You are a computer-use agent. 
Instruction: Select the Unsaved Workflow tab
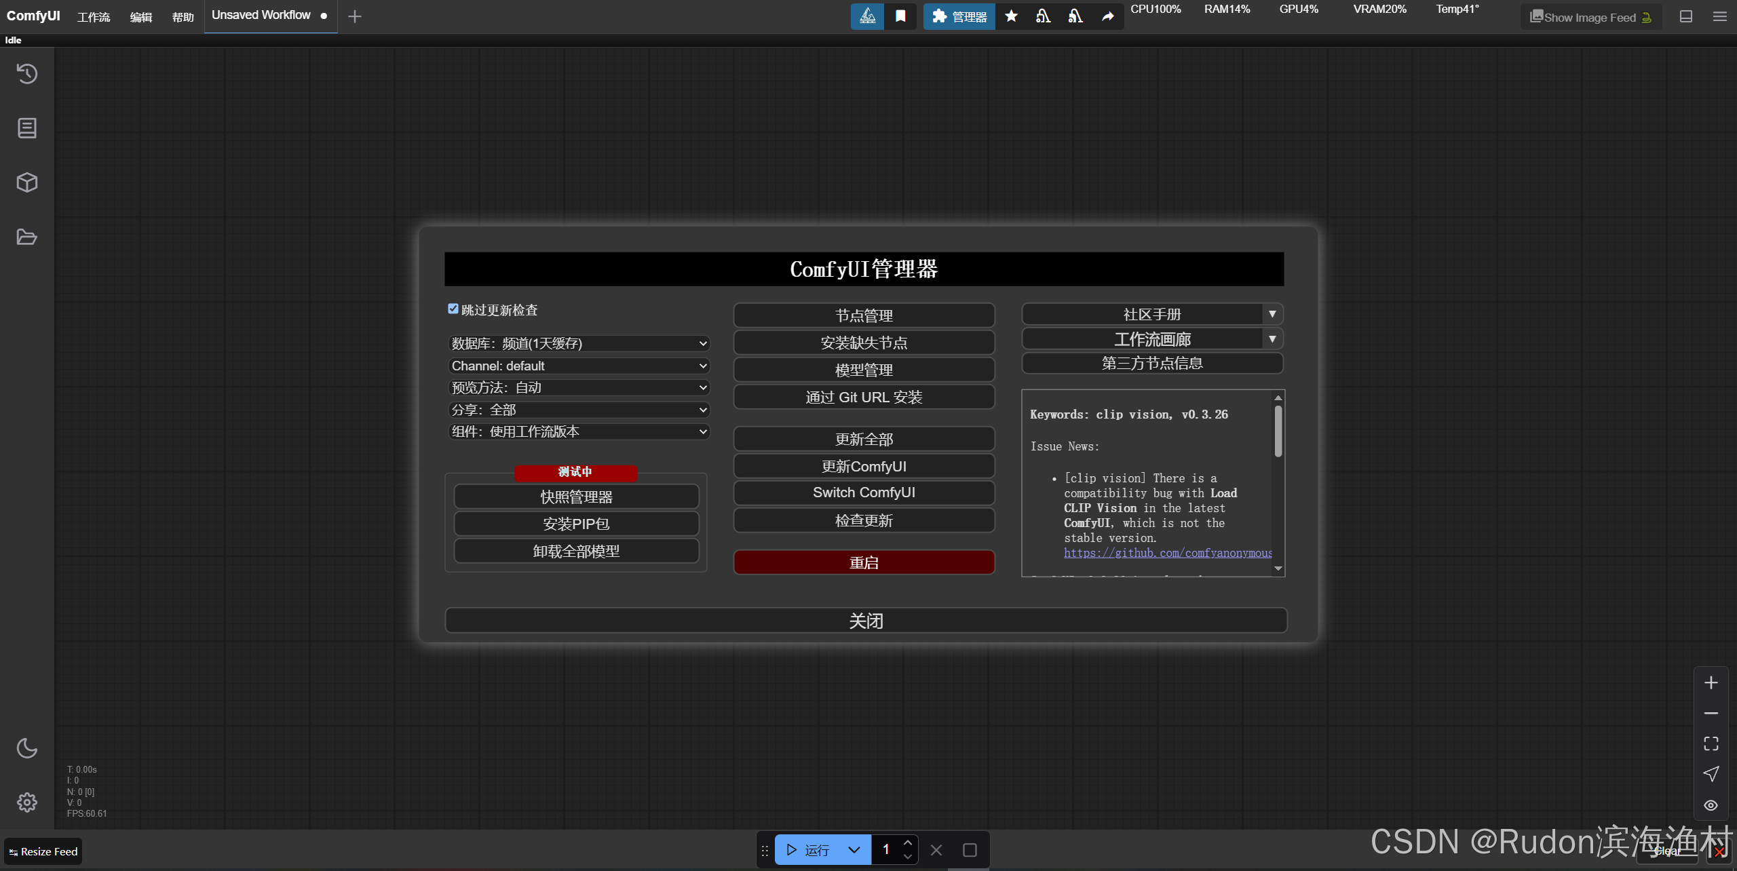click(x=261, y=16)
